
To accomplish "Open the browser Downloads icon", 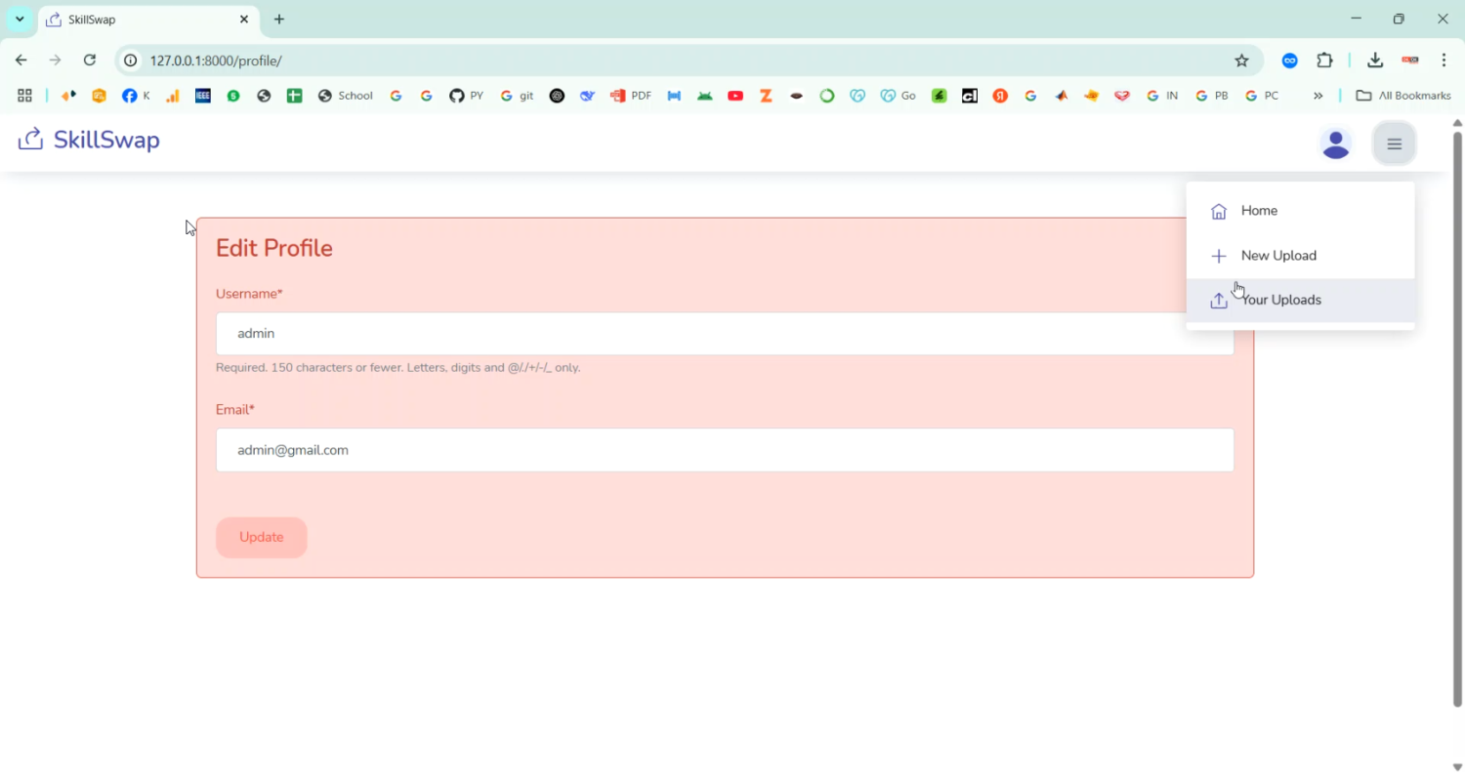I will point(1375,61).
